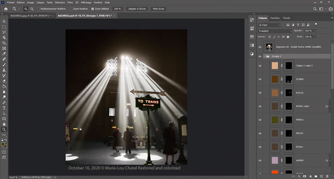Select the Dodge tool
The width and height of the screenshot is (334, 179).
(4, 97)
